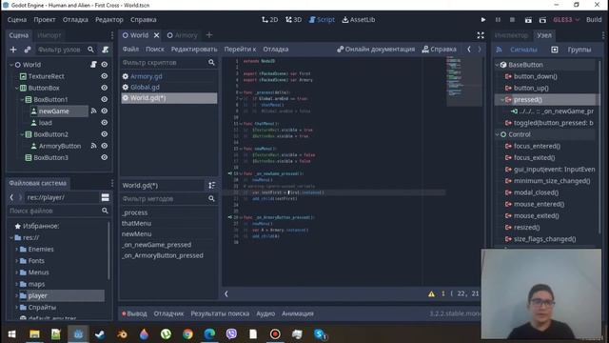This screenshot has height=343, width=609.
Task: Hide the newGame button node
Action: click(105, 111)
